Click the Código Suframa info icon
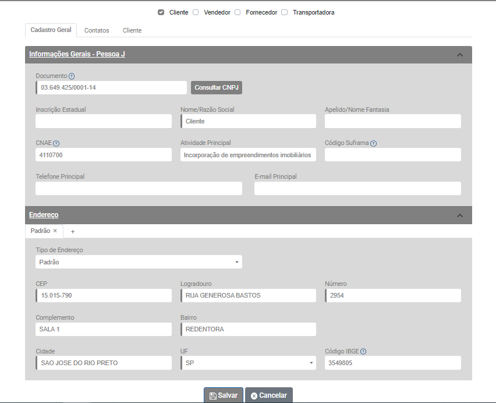Image resolution: width=496 pixels, height=403 pixels. point(373,143)
